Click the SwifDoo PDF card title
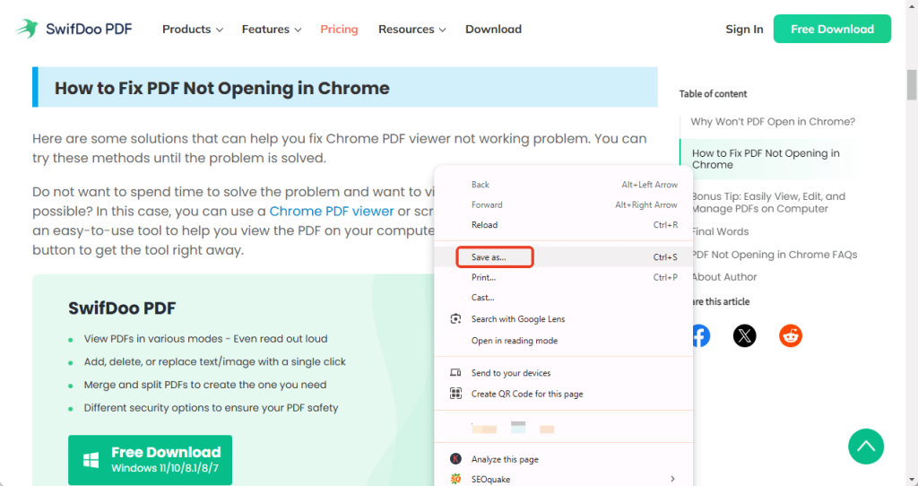This screenshot has height=486, width=918. point(122,308)
